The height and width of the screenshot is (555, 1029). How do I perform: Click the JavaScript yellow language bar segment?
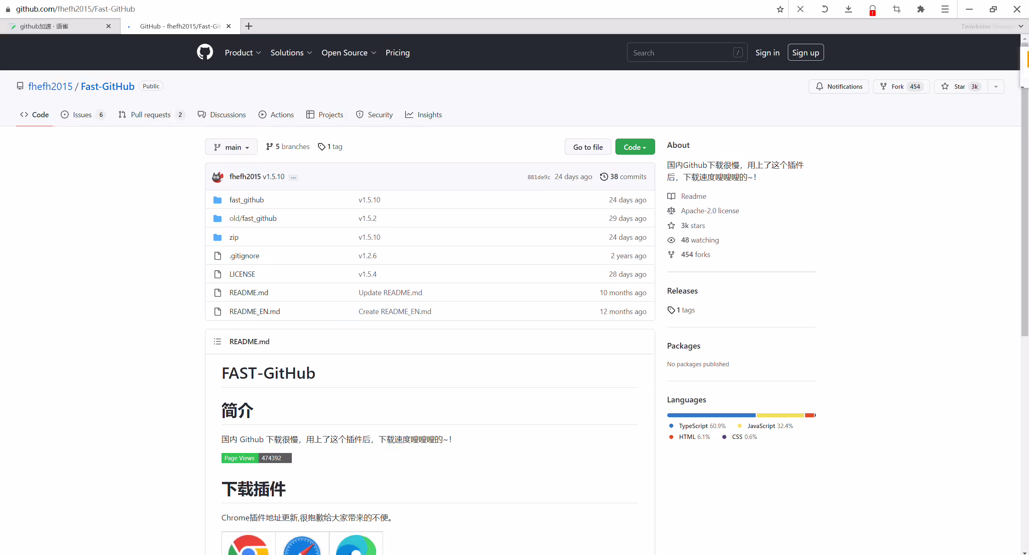pyautogui.click(x=780, y=415)
